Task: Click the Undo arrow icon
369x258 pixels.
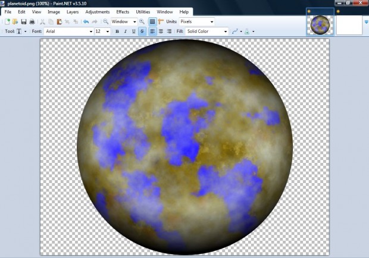Action: (x=86, y=21)
